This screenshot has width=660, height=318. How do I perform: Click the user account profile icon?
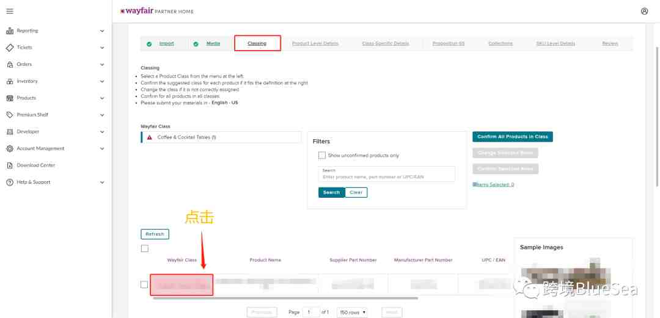pyautogui.click(x=645, y=12)
